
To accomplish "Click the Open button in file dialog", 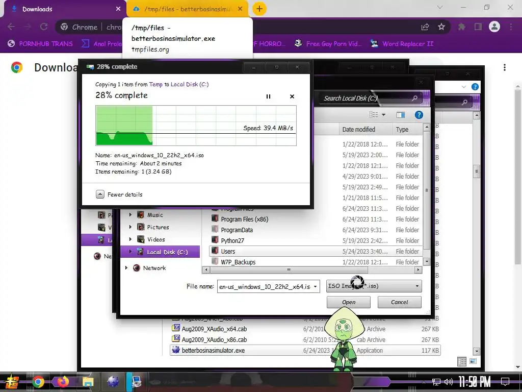I will pos(349,302).
